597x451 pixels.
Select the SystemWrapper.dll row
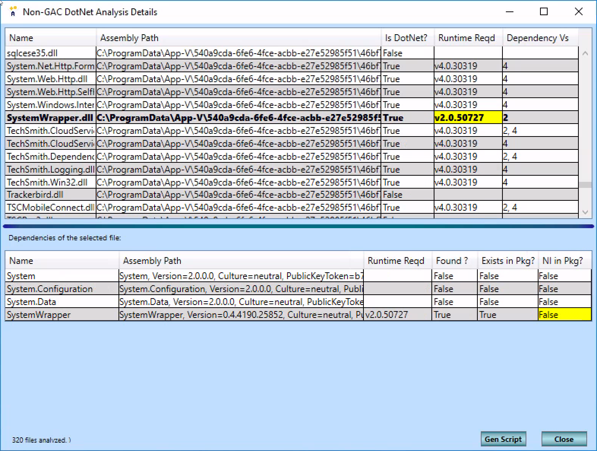pyautogui.click(x=292, y=118)
